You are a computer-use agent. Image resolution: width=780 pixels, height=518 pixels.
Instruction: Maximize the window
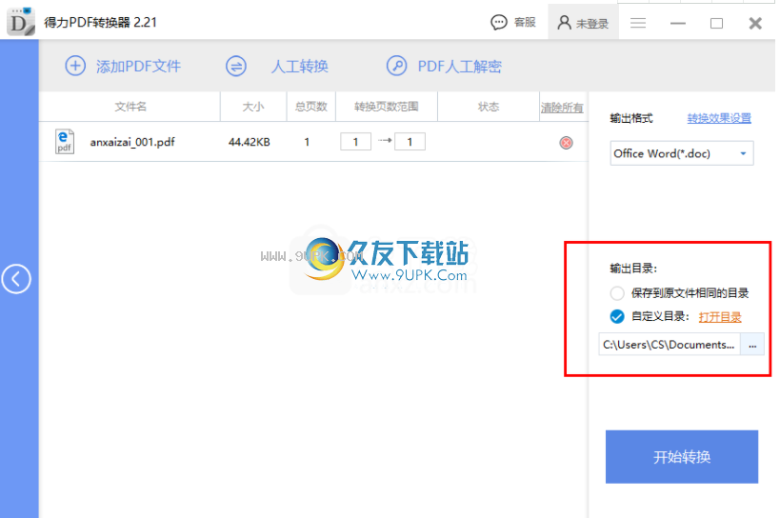(716, 24)
